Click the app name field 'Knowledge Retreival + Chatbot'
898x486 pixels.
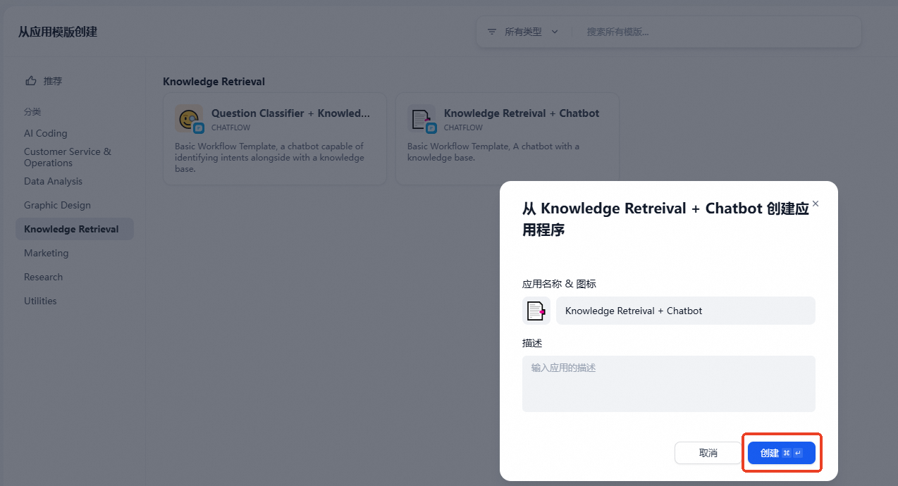(x=685, y=311)
